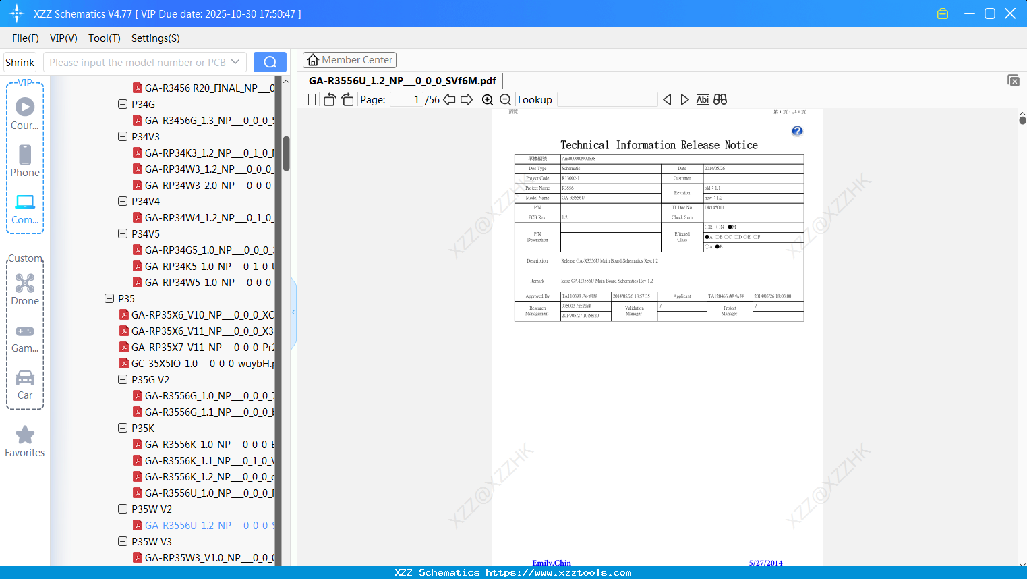Zoom in on the PDF

tap(488, 100)
